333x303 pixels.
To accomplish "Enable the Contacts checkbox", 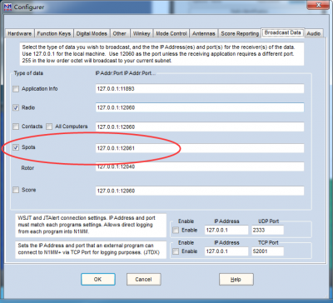I will (16, 127).
